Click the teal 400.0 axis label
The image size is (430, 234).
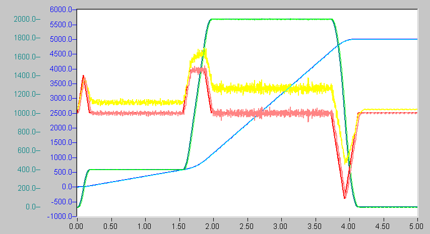[27, 170]
